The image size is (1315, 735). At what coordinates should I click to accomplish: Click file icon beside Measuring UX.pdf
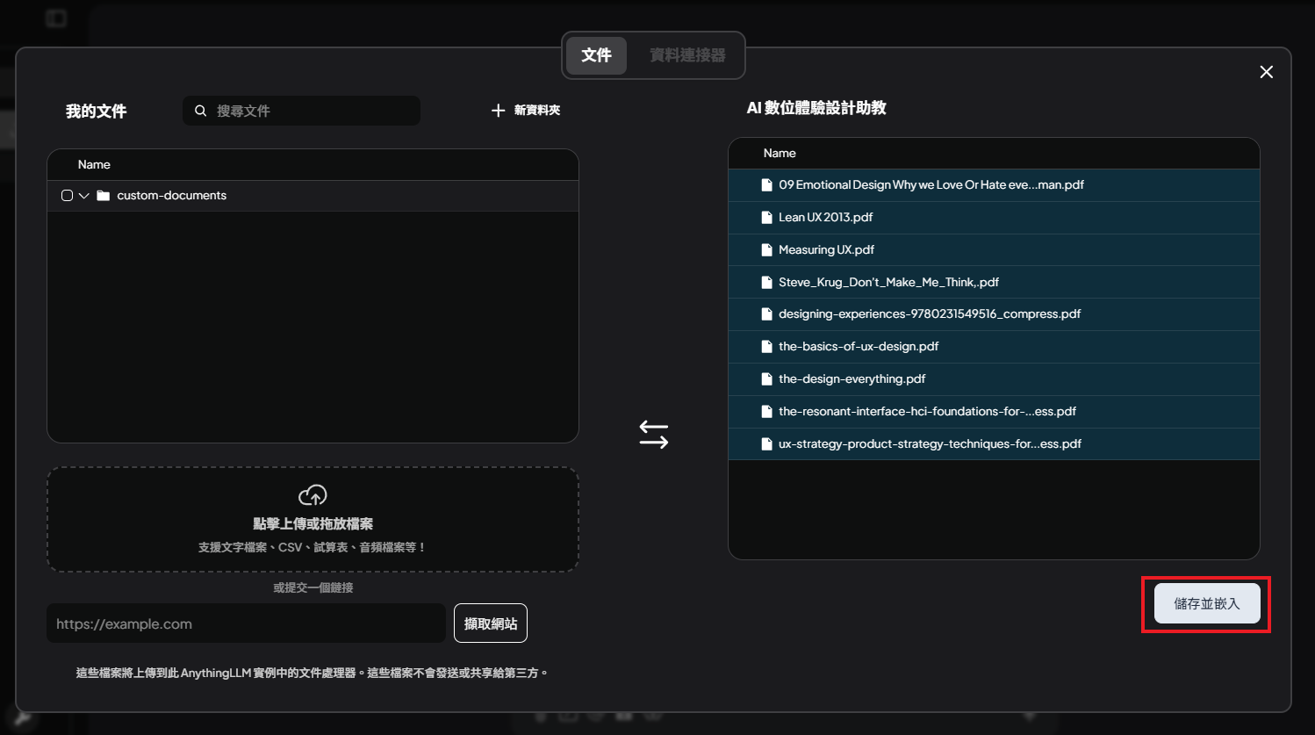pyautogui.click(x=766, y=250)
